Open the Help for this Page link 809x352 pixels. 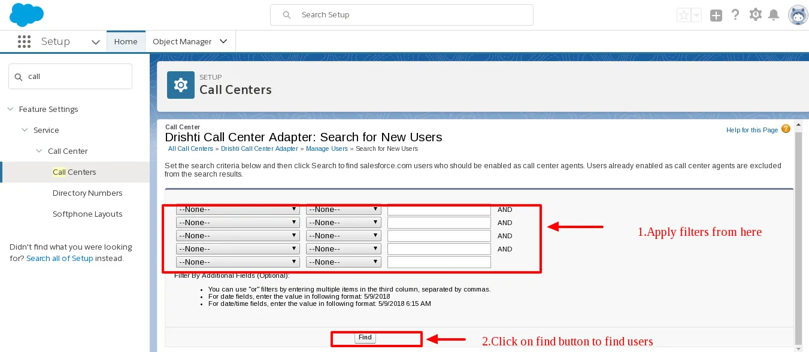752,130
